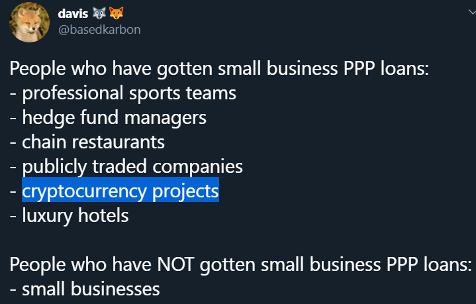Click the word 'teams' in sports line
This screenshot has height=304, width=476.
point(211,93)
